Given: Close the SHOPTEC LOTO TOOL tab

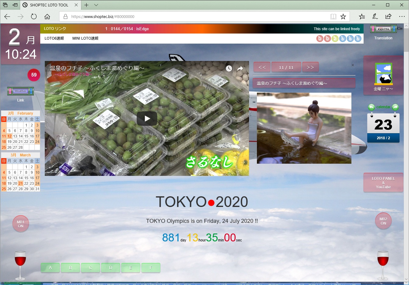Looking at the screenshot, I should 76,5.
